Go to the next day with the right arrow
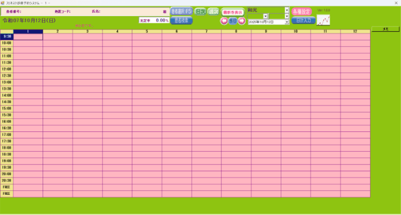This screenshot has height=215, width=401. [242, 21]
